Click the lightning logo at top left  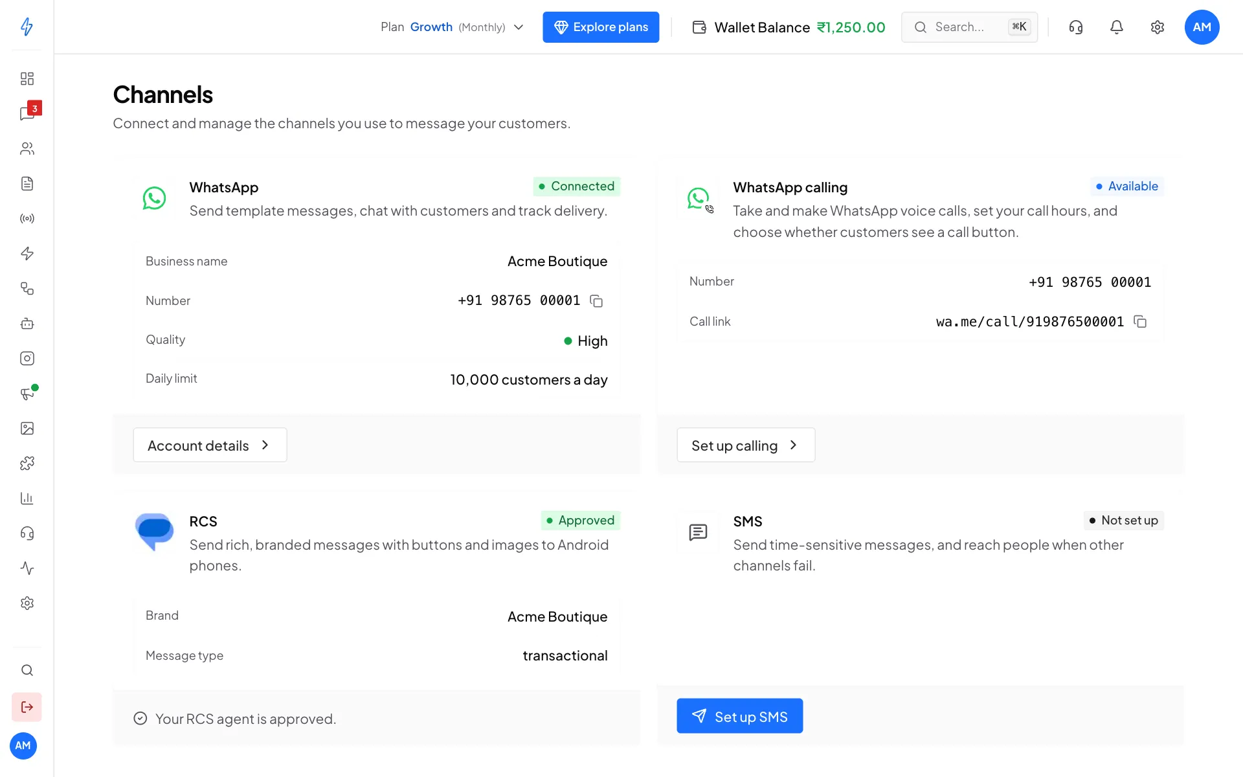click(x=27, y=27)
